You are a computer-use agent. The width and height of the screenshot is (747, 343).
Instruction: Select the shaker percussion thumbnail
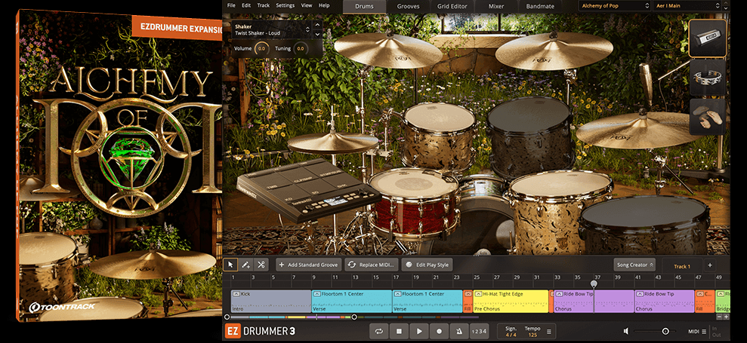(x=708, y=38)
